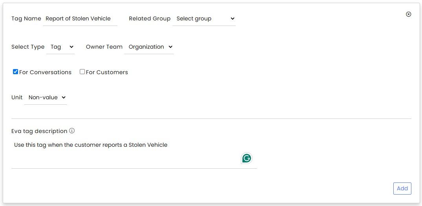Click the Eva tag description heading
Screen dimensions: 422x206
tap(39, 131)
